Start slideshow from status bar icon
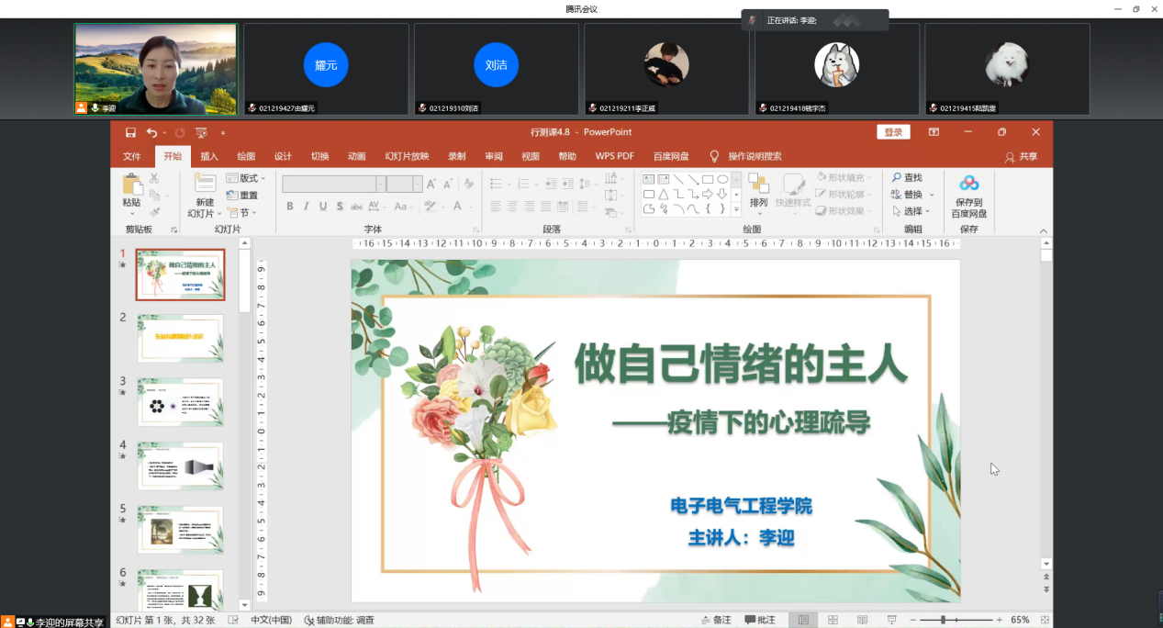Screen dimensions: 1163x628 point(891,620)
